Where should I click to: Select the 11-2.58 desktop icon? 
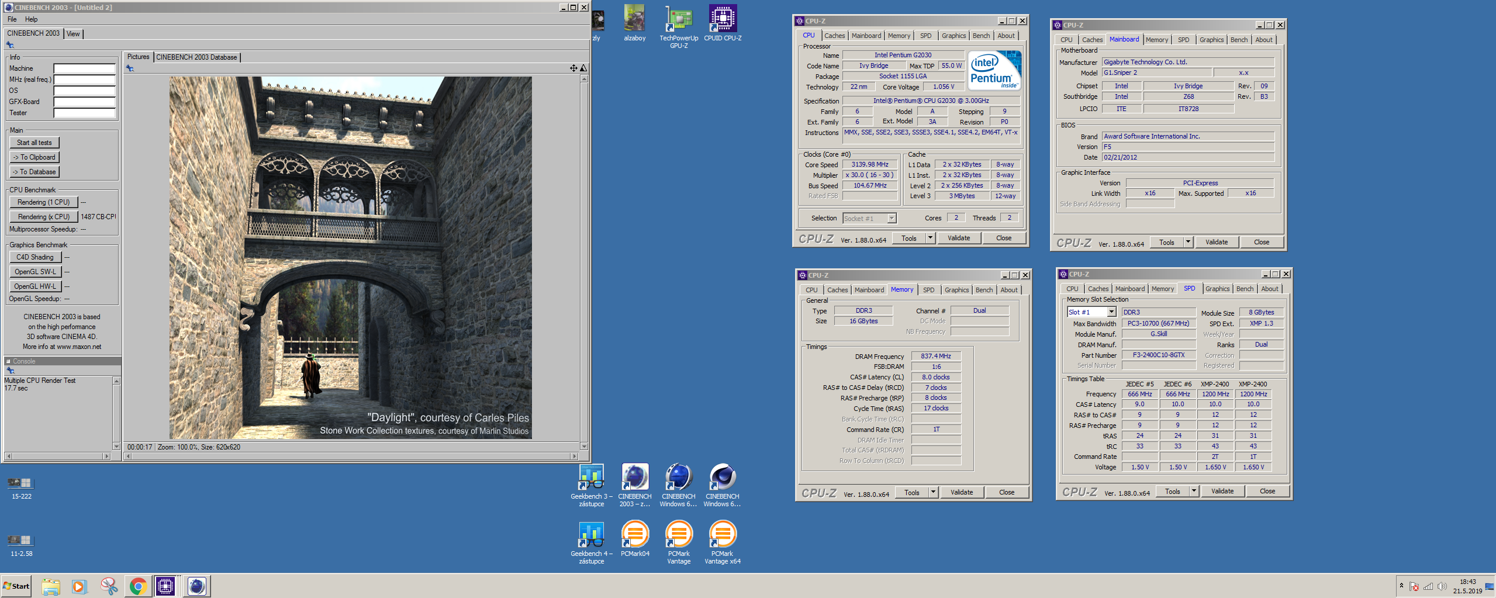pyautogui.click(x=21, y=546)
